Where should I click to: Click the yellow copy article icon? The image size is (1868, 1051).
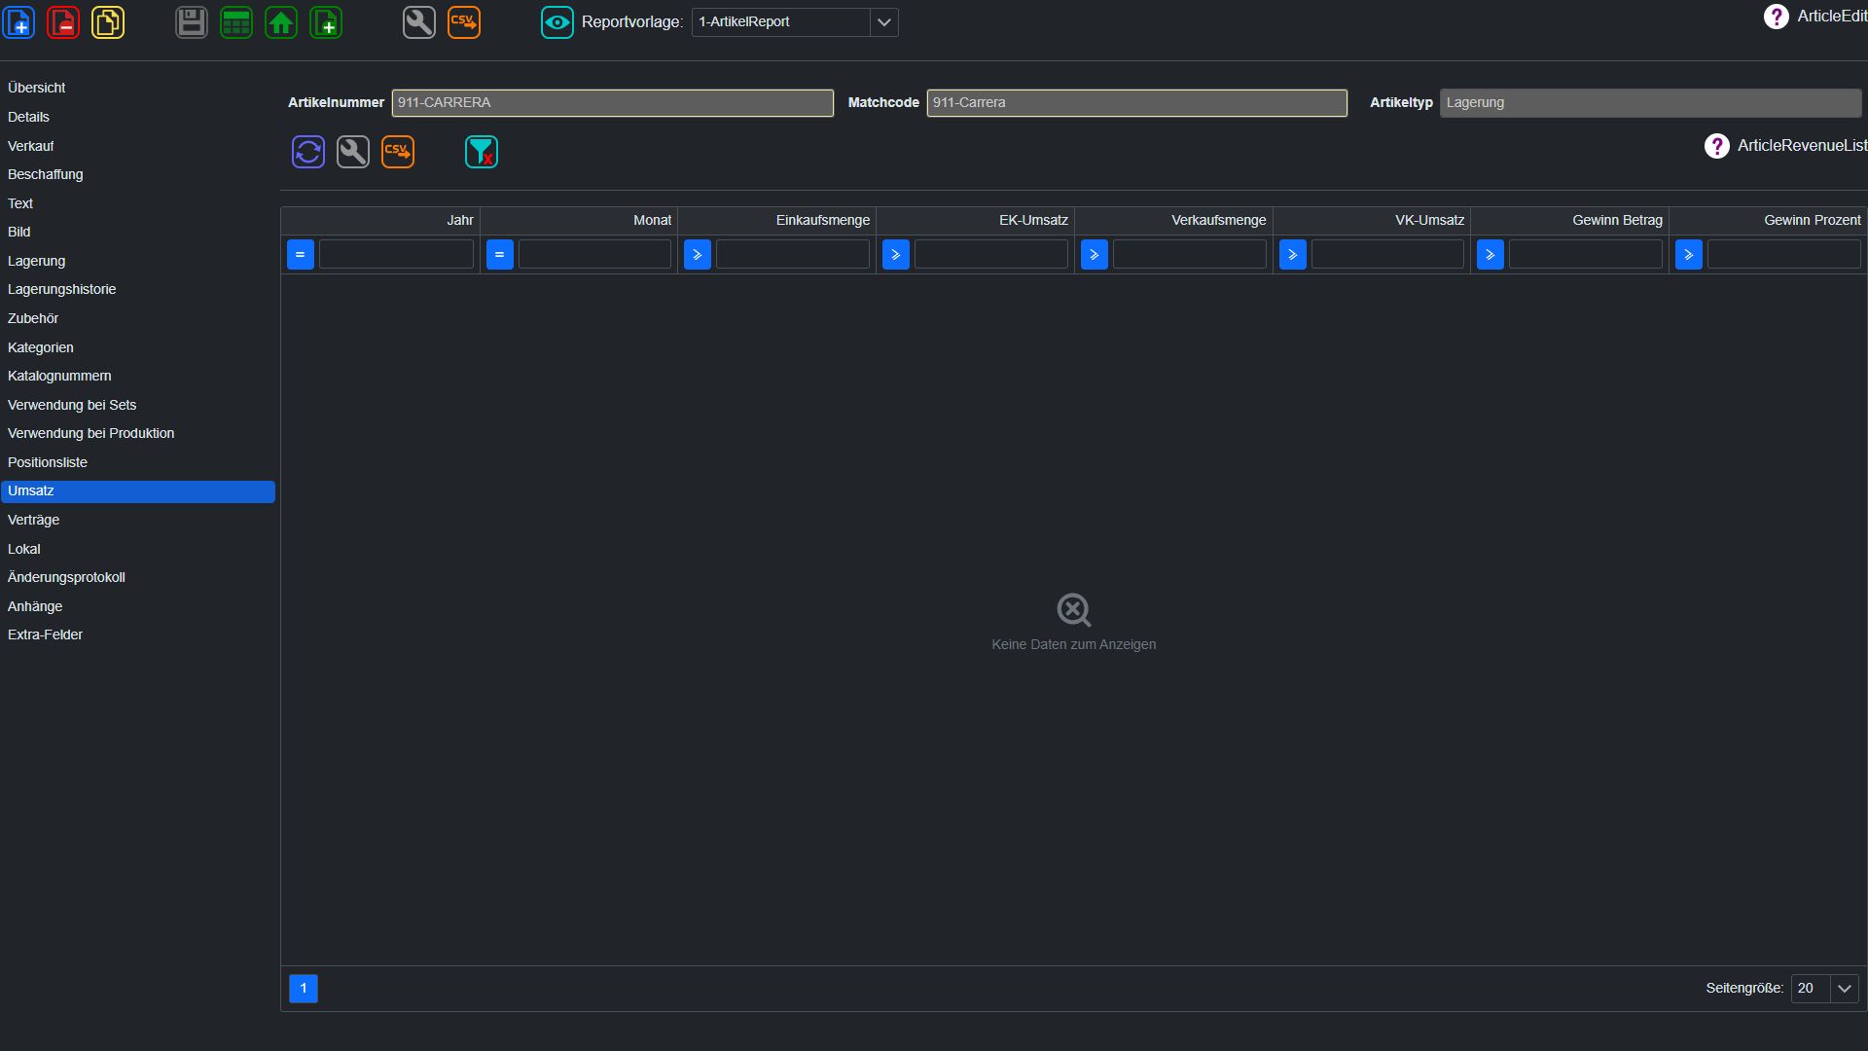[108, 21]
